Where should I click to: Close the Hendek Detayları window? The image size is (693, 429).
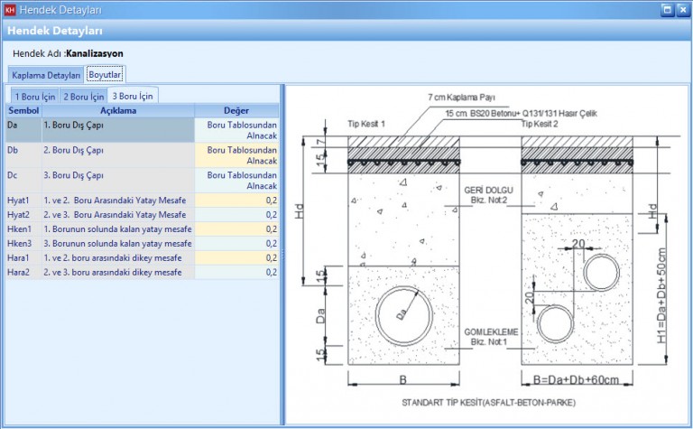(x=682, y=9)
